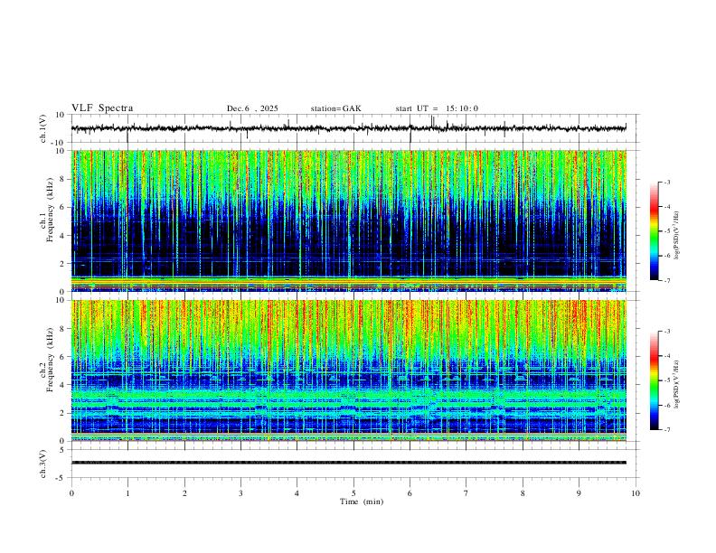This screenshot has height=553, width=716.
Task: Click time axis tick label "0"
Action: pos(71,493)
